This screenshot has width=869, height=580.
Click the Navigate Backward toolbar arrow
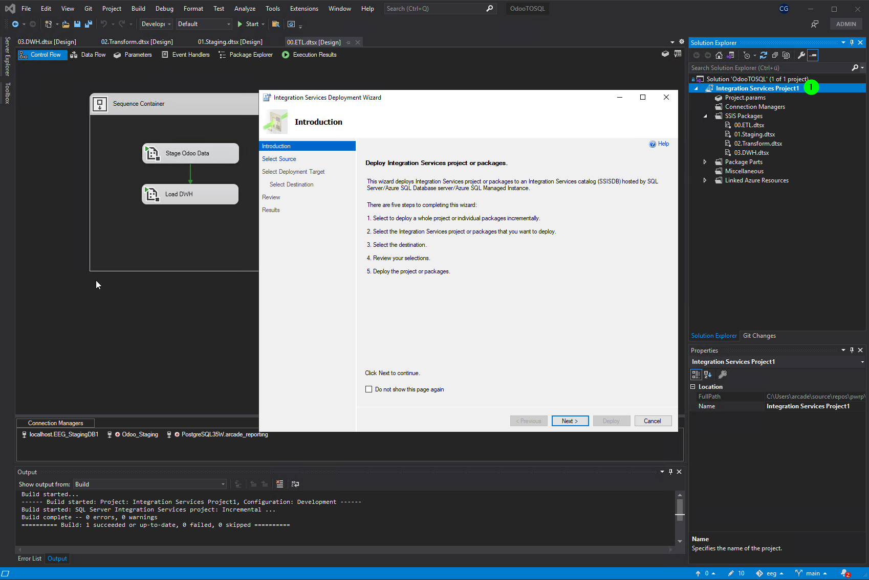[15, 24]
